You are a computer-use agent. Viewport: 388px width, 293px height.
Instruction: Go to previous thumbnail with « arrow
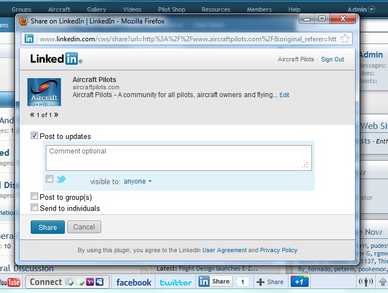(32, 114)
